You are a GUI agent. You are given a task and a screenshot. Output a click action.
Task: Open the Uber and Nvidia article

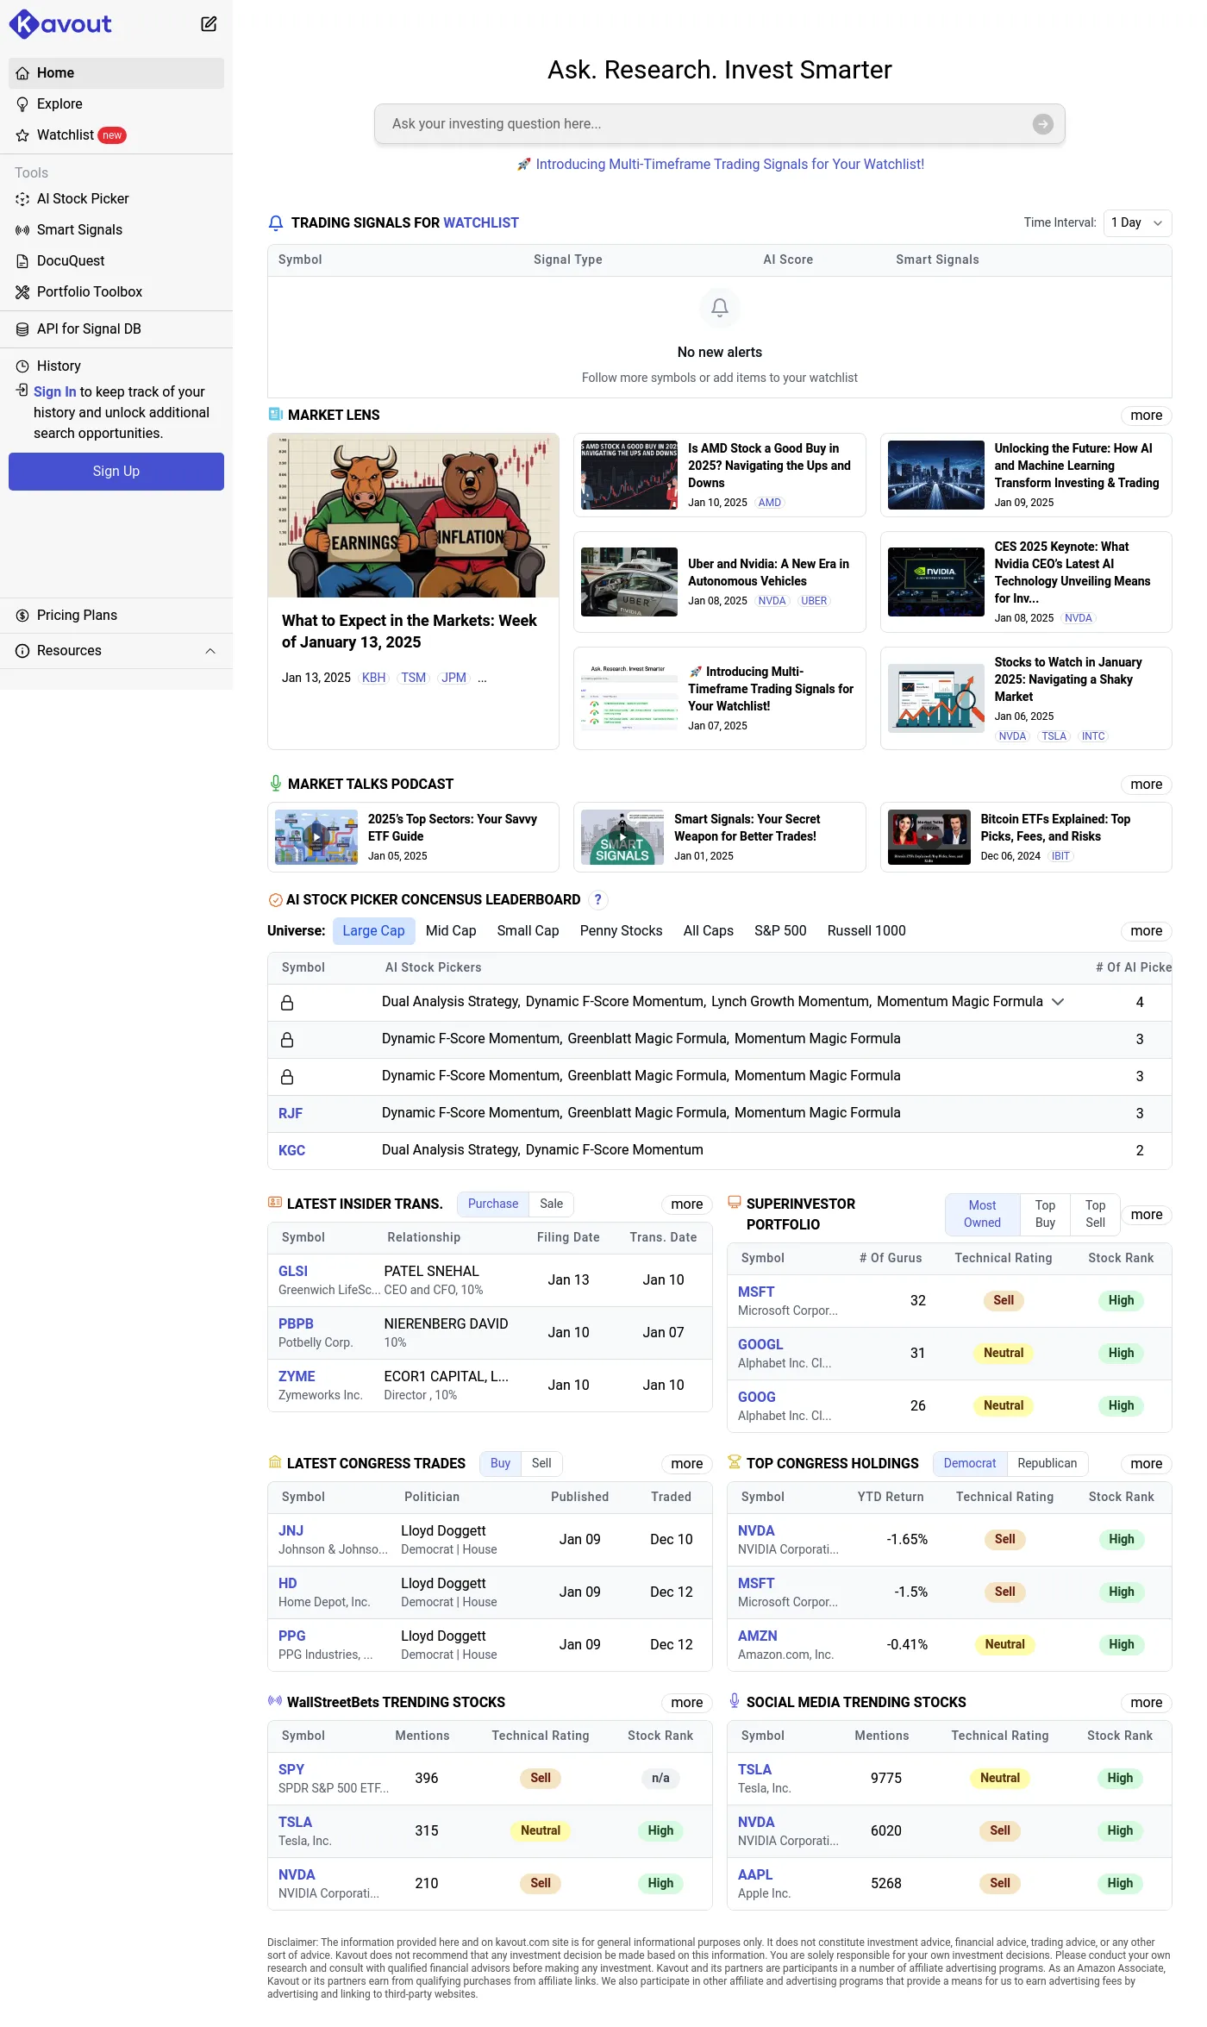(719, 582)
